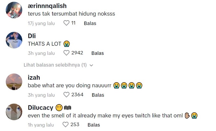Tap Balas under Dilucacy's comment
Image resolution: width=216 pixels, height=131 pixels.
pyautogui.click(x=94, y=125)
